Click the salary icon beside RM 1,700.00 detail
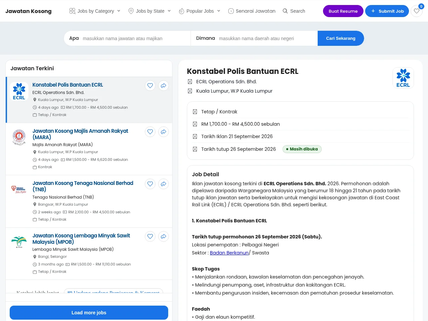 (x=195, y=124)
